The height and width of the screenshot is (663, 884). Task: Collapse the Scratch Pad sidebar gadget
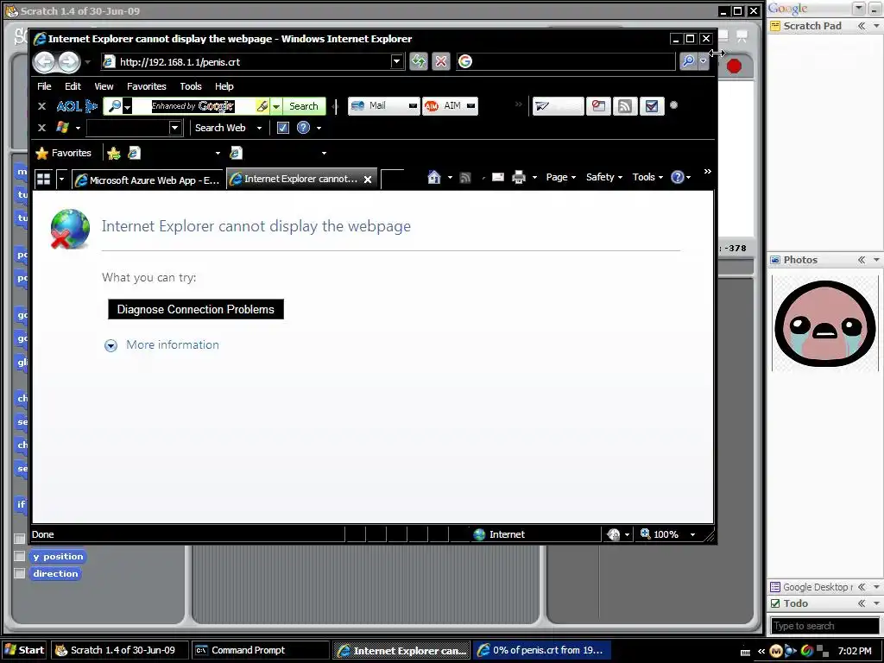862,26
